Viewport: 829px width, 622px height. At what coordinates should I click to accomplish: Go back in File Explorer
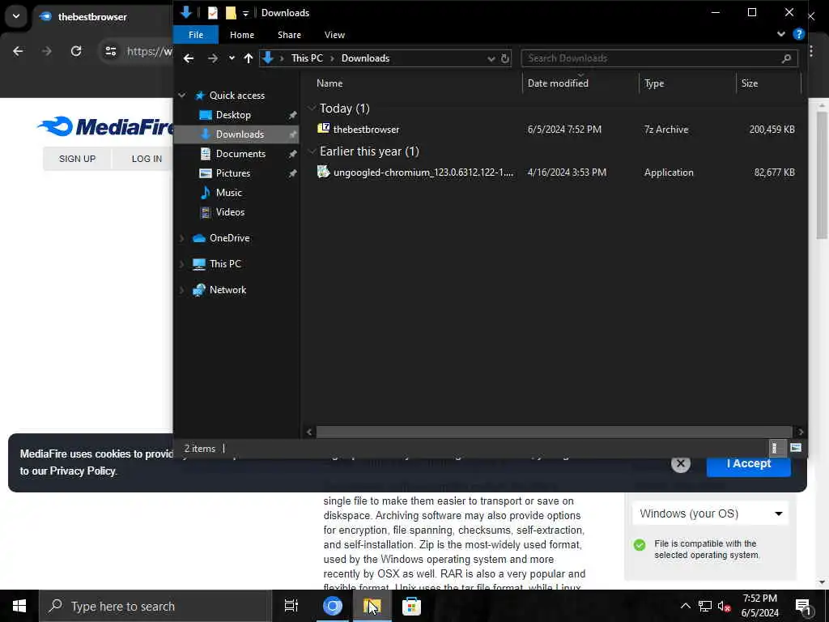[189, 58]
